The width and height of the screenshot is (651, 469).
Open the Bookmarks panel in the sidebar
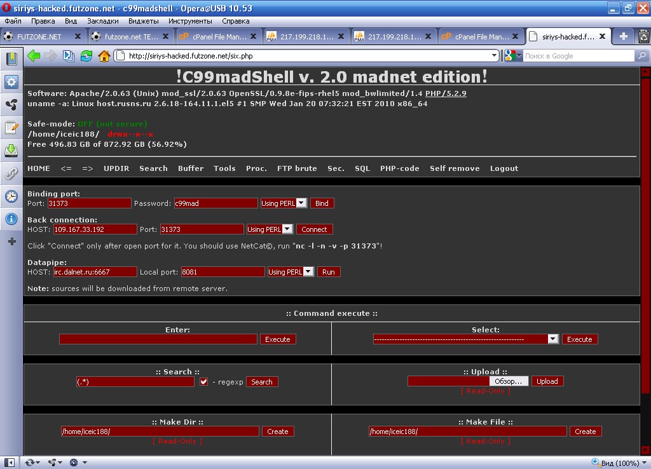tap(11, 59)
